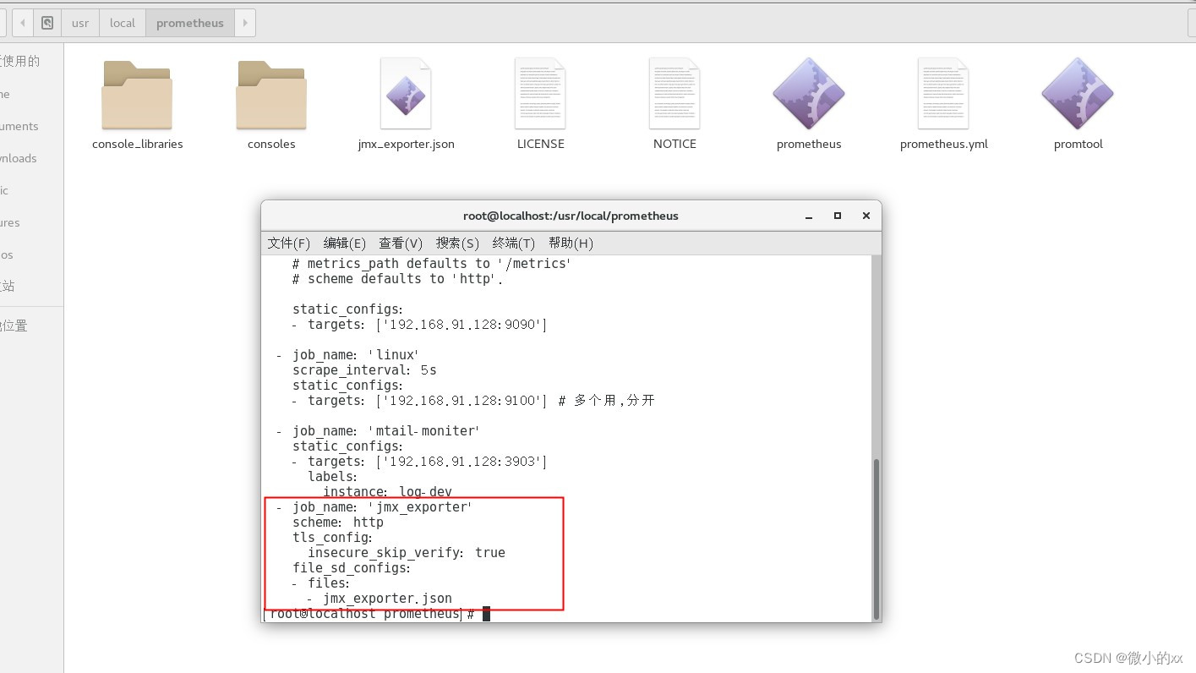Click the LICENSE file name label
Viewport: 1196px width, 673px height.
coord(541,144)
